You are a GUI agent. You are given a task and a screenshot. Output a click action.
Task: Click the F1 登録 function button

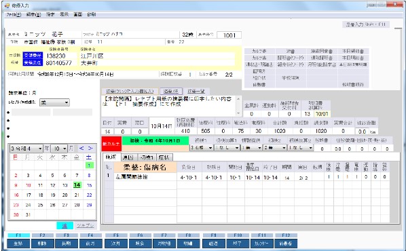pyautogui.click(x=18, y=244)
